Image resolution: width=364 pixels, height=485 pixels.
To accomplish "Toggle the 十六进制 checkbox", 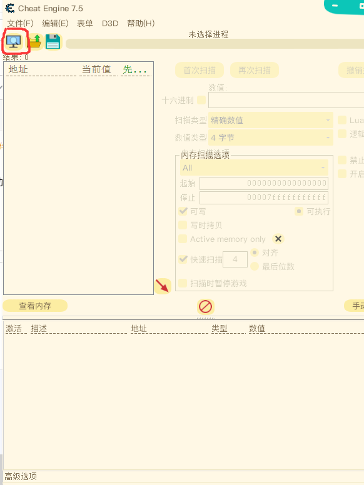I will pos(201,100).
